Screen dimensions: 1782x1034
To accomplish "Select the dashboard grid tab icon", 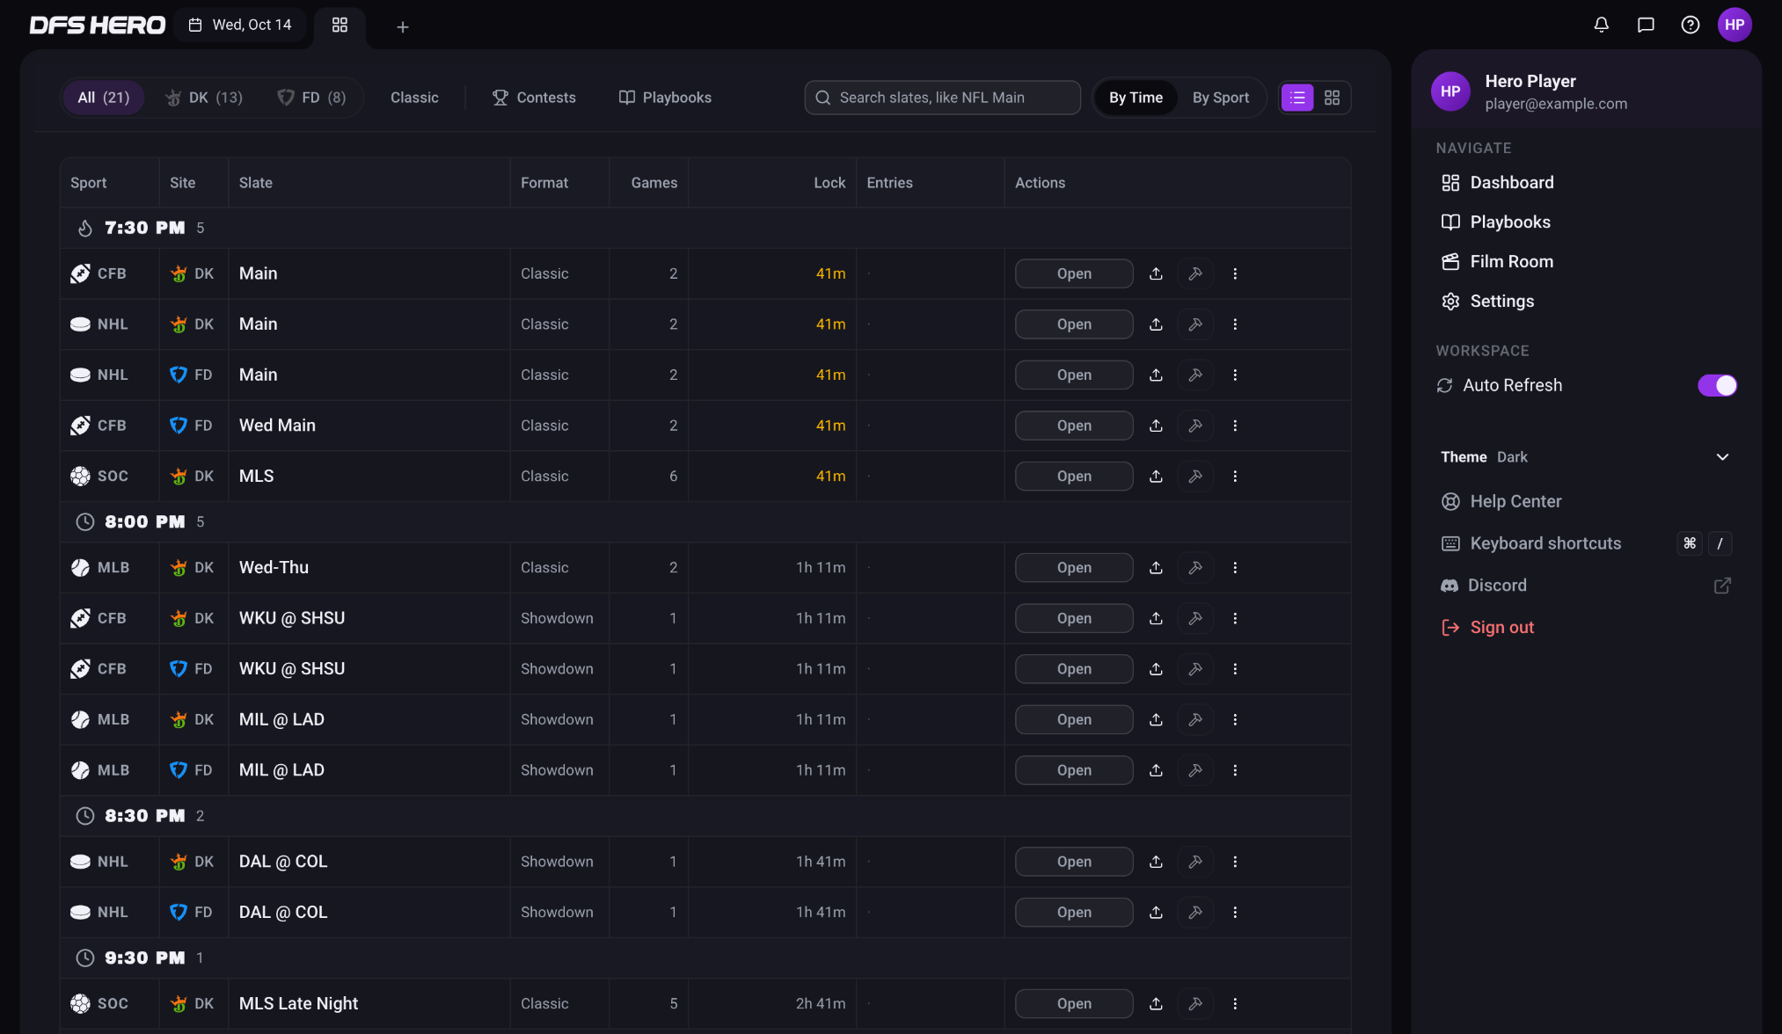I will (340, 25).
